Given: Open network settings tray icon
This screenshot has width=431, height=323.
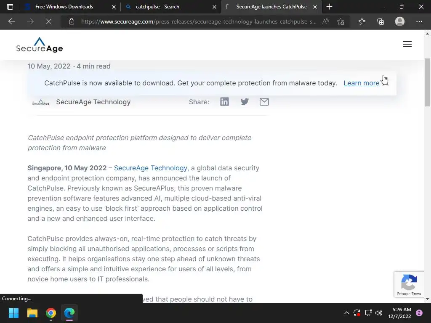Looking at the screenshot, I should pos(368,313).
